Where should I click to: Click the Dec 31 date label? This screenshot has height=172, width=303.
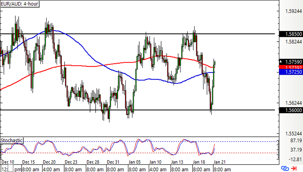pos(113,162)
